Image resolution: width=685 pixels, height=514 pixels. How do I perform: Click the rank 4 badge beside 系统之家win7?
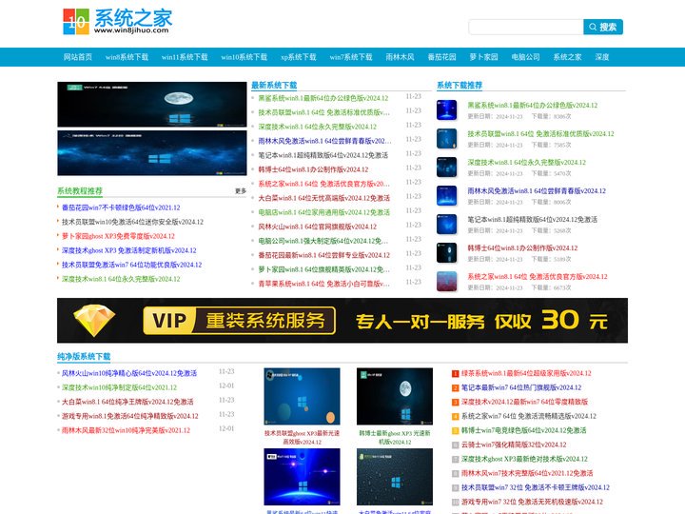tap(455, 417)
